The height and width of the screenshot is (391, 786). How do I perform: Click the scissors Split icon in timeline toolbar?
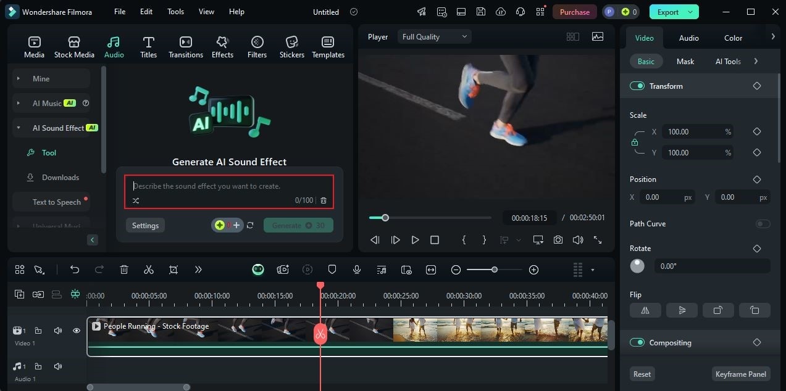click(148, 270)
